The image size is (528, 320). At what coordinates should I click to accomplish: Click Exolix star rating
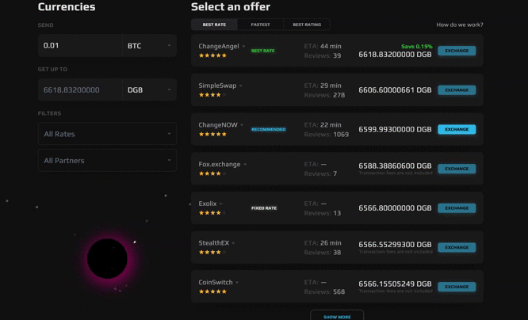[212, 213]
